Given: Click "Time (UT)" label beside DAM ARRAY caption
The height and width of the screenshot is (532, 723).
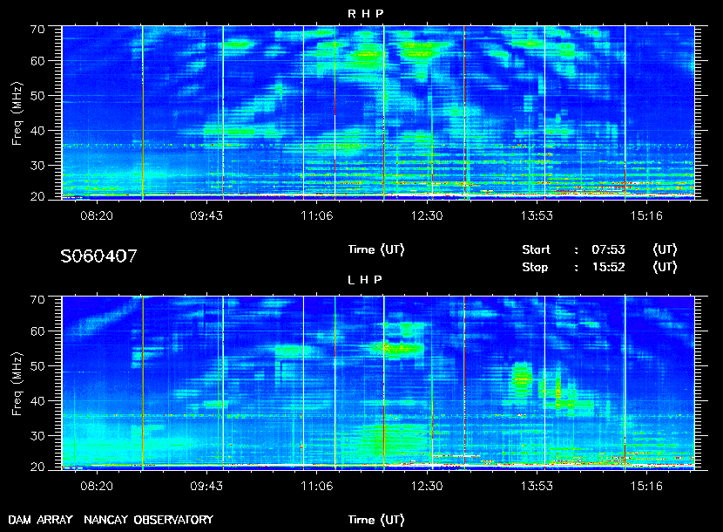Looking at the screenshot, I should pos(376,520).
